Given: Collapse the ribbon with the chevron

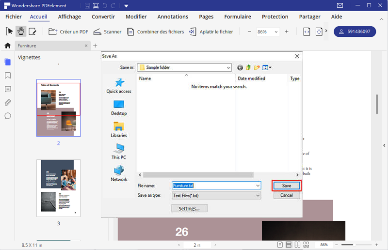Looking at the screenshot, I should coord(381,19).
